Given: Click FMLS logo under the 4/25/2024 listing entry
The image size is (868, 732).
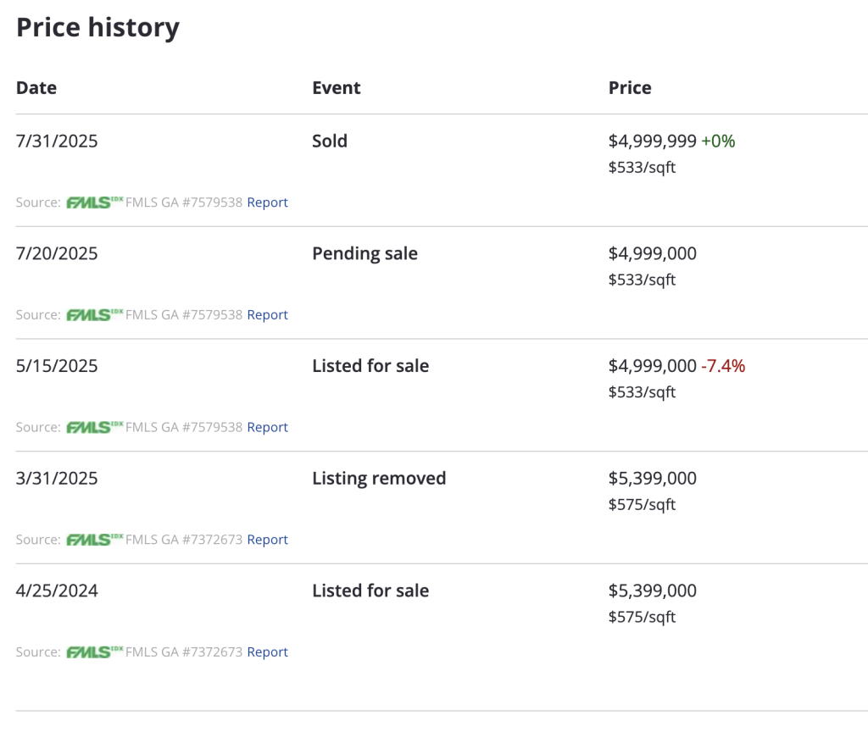Looking at the screenshot, I should pyautogui.click(x=94, y=652).
